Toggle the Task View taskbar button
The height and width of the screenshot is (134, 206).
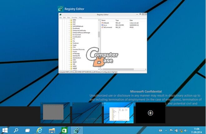click(28, 130)
